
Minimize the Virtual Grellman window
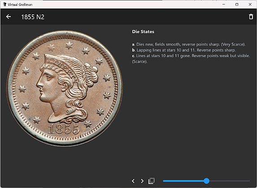pyautogui.click(x=224, y=4)
